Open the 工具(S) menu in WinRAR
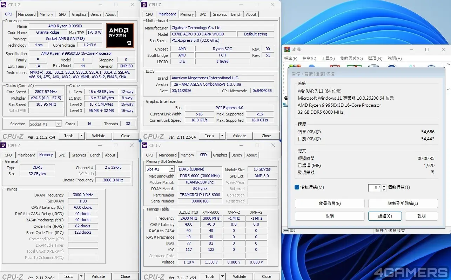Image resolution: width=451 pixels, height=280 pixels. (x=328, y=59)
